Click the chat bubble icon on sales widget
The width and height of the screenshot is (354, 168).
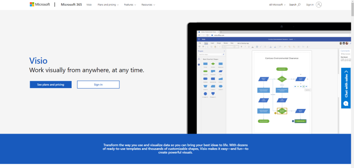tap(346, 103)
